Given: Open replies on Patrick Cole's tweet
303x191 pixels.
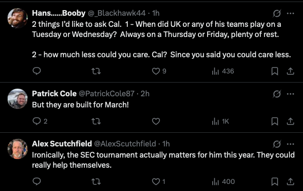Looking at the screenshot, I should pos(40,122).
